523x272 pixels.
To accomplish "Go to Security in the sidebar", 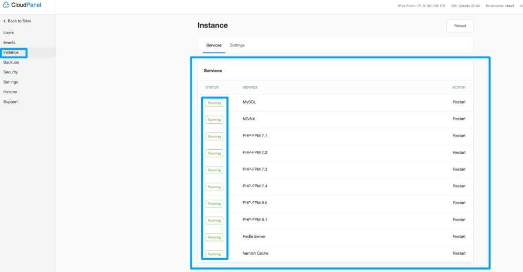I will pos(11,72).
